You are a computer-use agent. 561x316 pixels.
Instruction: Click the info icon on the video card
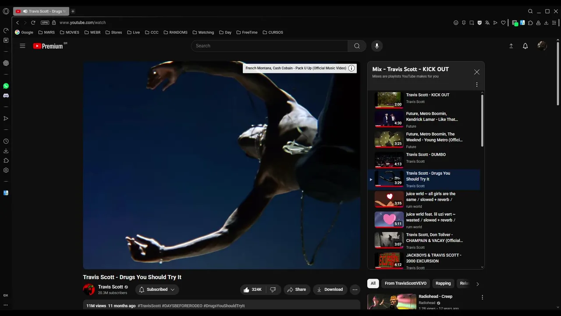(x=352, y=68)
